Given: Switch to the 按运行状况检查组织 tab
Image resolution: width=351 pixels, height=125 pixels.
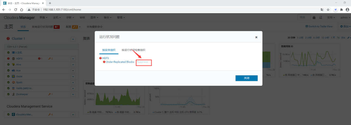Looking at the screenshot, I should [x=133, y=50].
